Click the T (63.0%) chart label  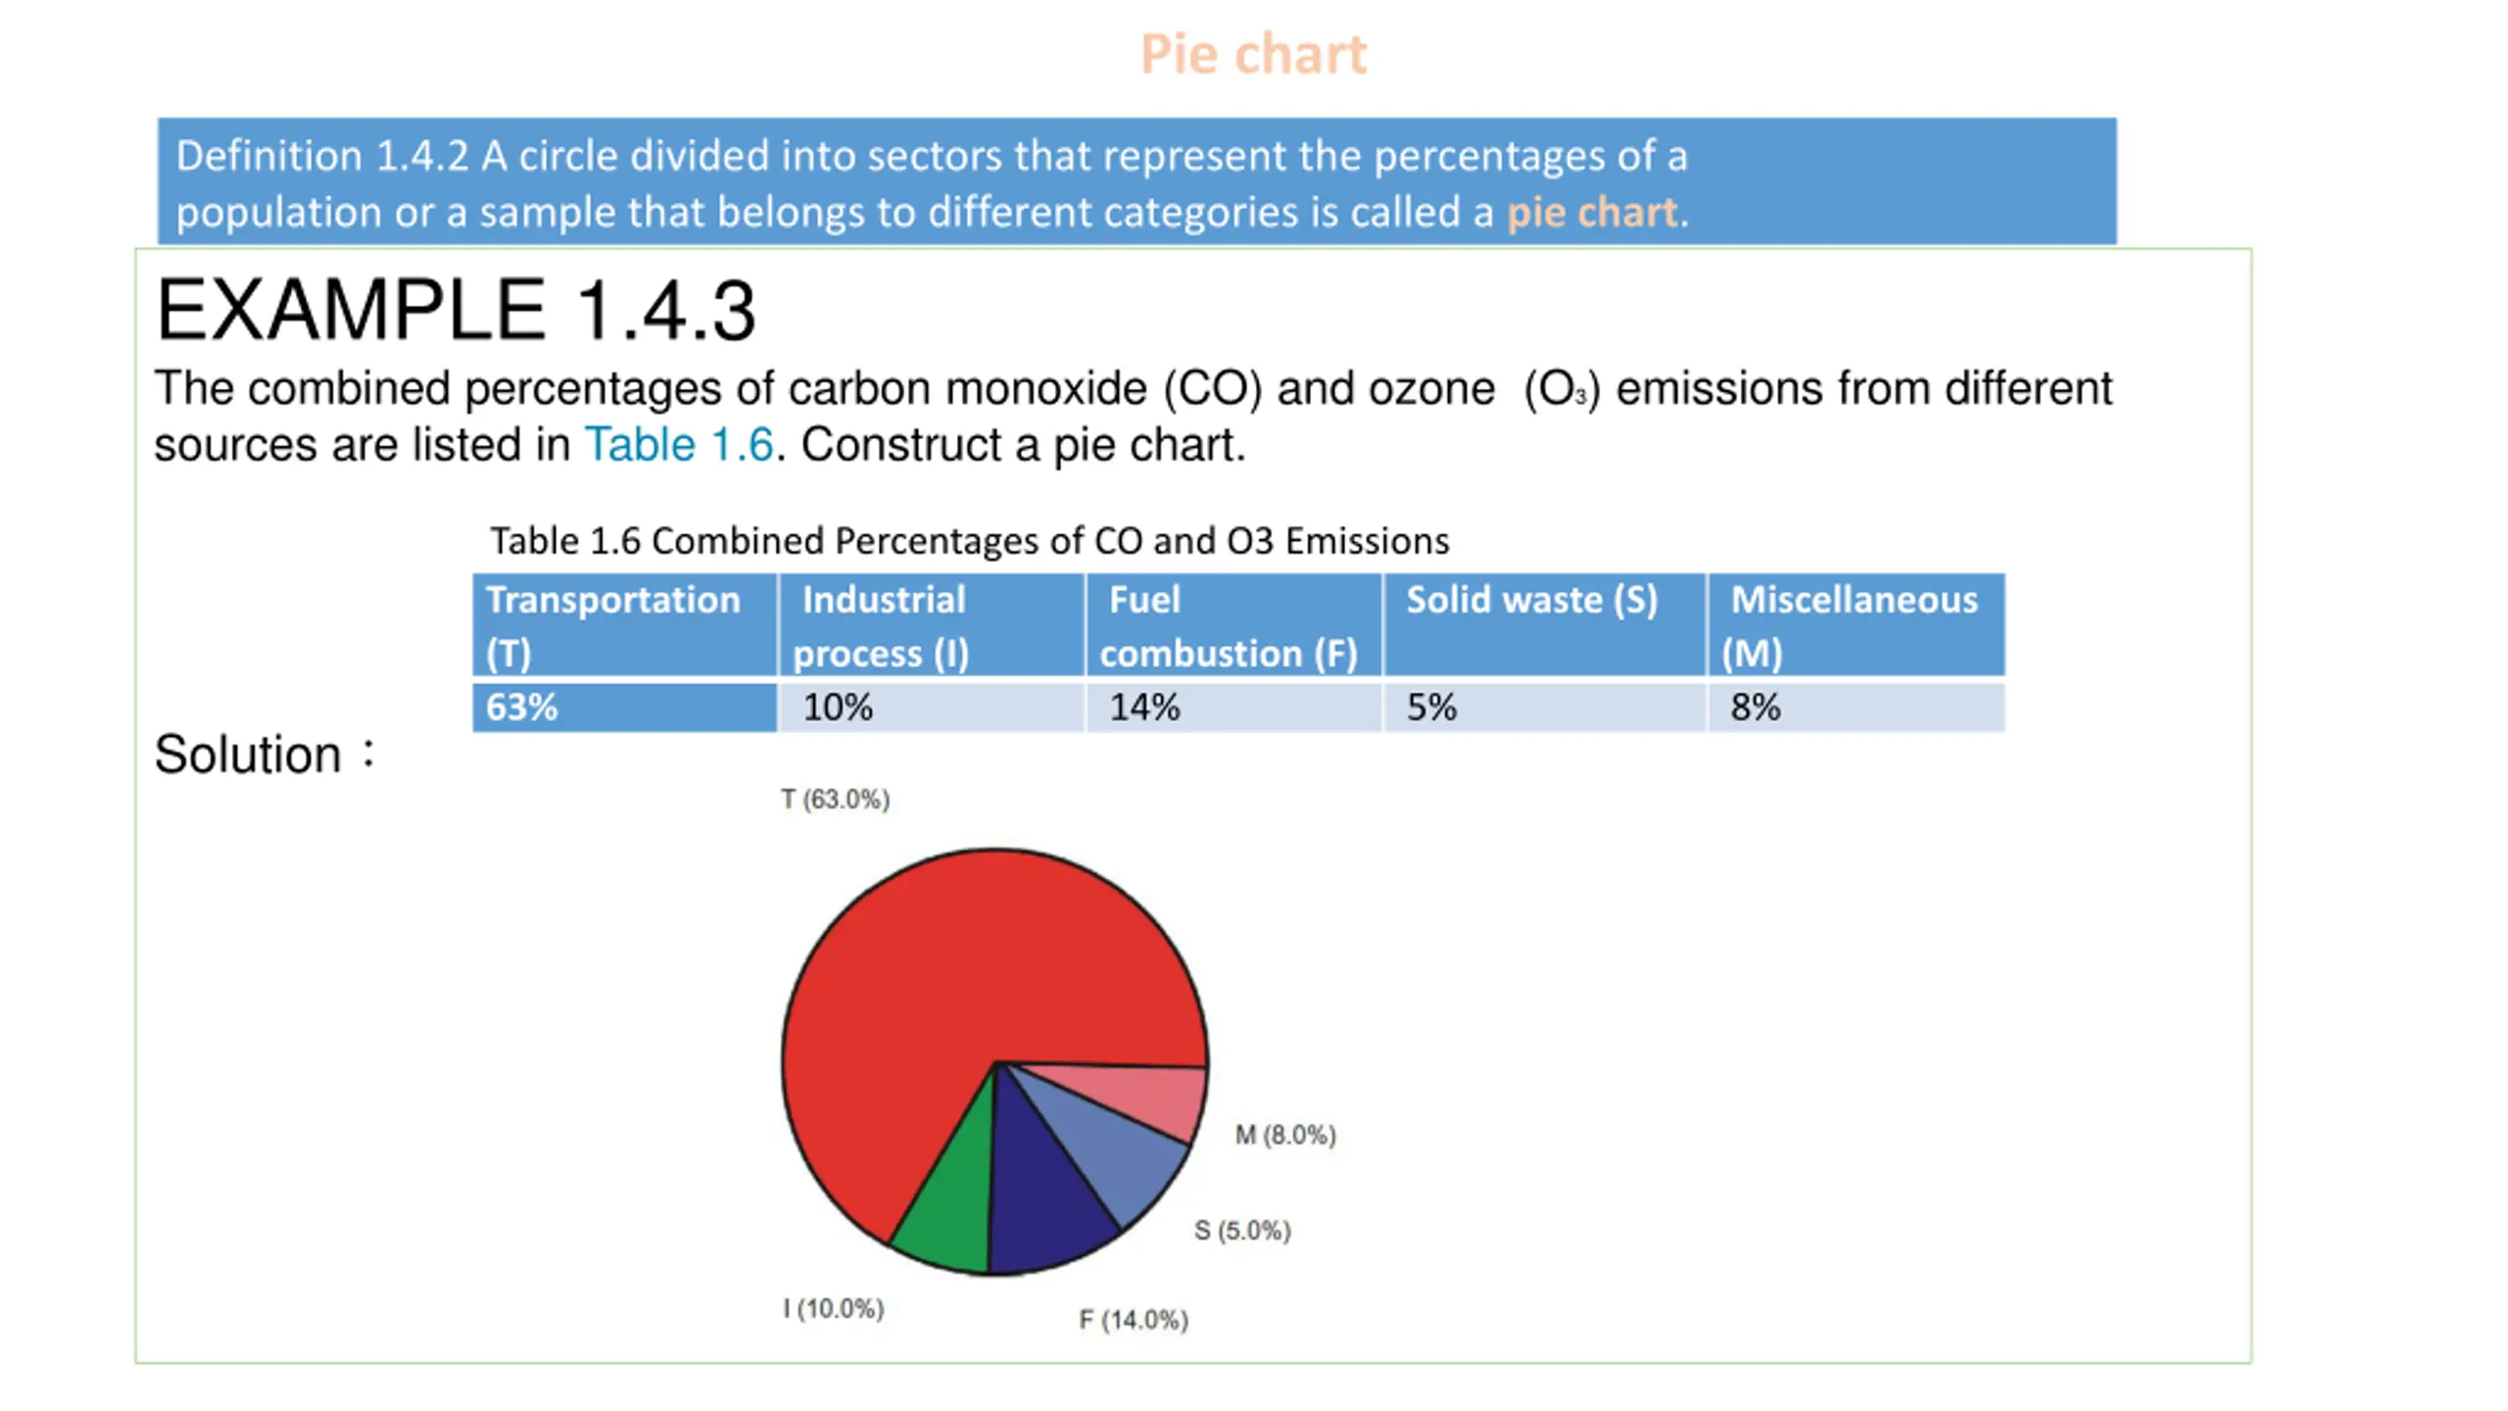coord(835,800)
